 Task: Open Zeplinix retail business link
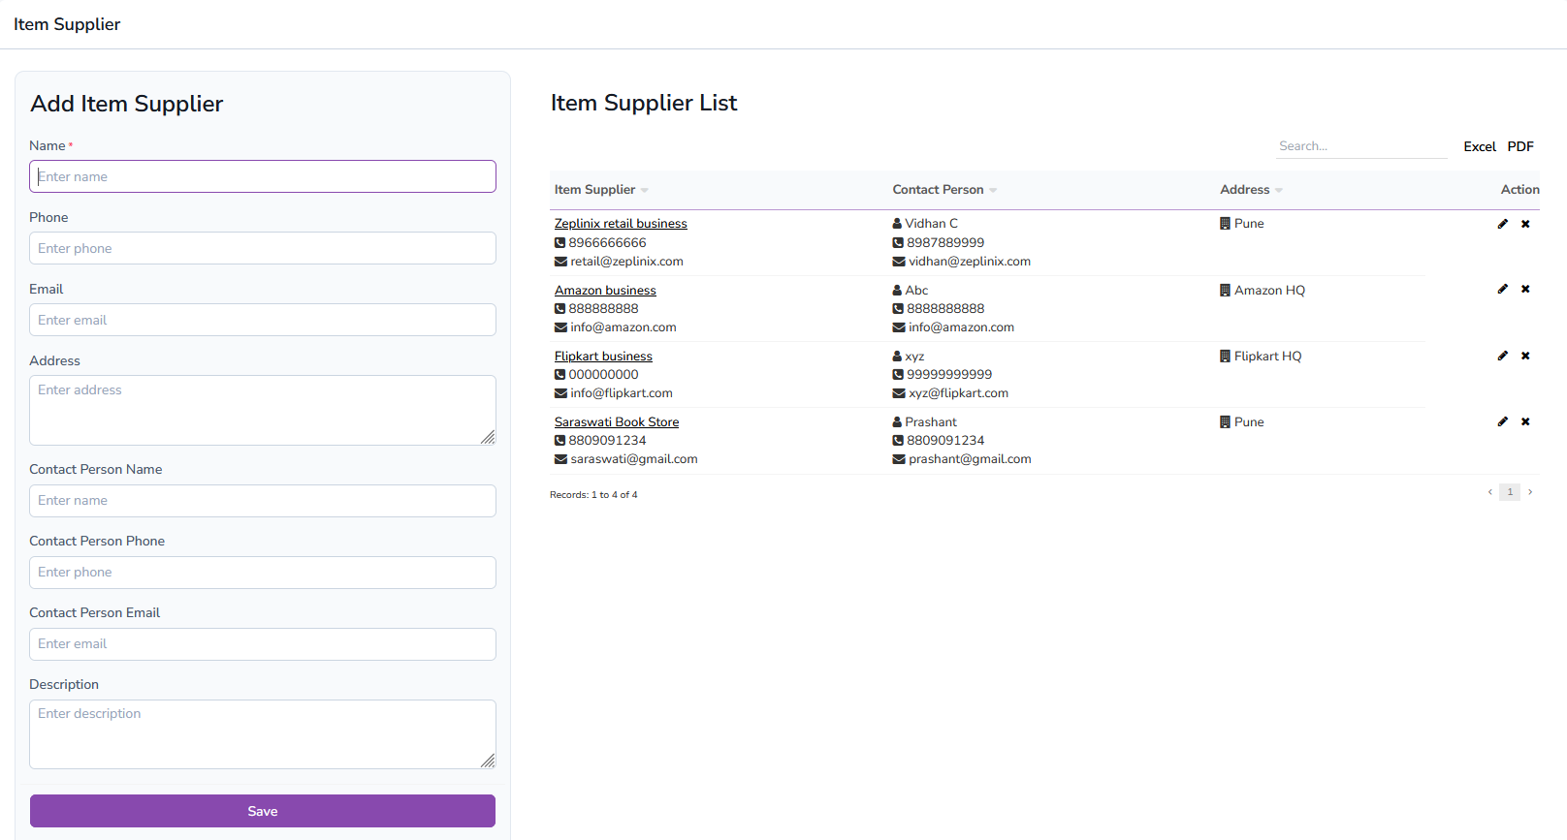[x=621, y=224]
